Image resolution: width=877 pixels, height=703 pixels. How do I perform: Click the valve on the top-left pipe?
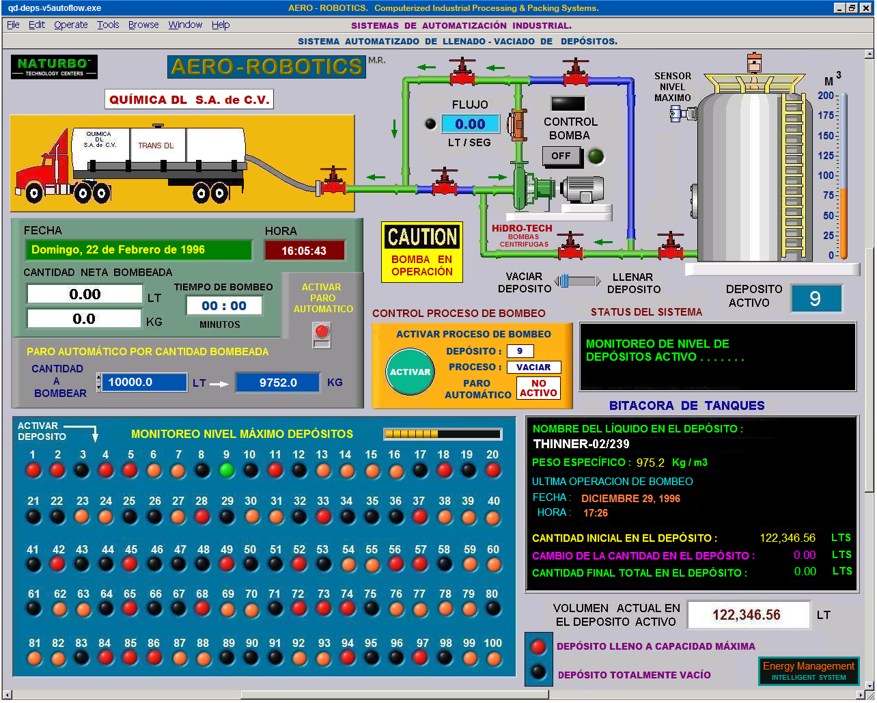[x=462, y=71]
